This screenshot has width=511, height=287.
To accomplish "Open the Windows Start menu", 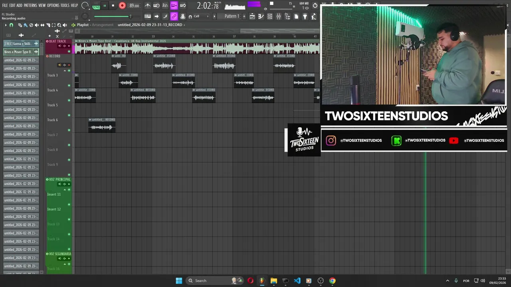I will point(179,281).
